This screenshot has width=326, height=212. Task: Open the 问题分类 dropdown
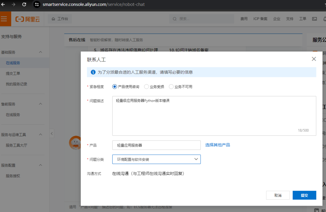point(156,159)
